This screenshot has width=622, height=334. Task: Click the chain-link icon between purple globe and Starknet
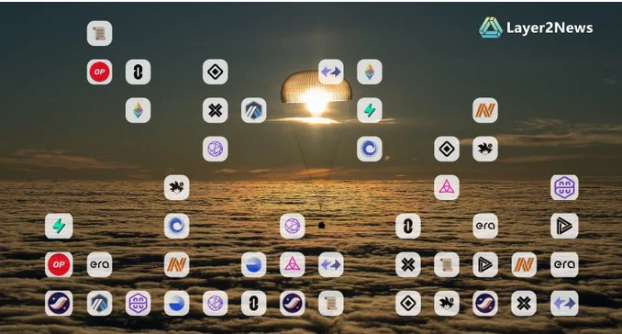[253, 303]
